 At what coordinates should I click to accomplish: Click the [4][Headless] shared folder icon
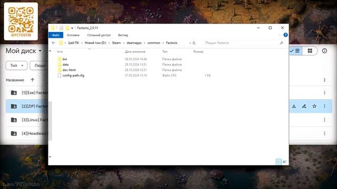pos(14,133)
